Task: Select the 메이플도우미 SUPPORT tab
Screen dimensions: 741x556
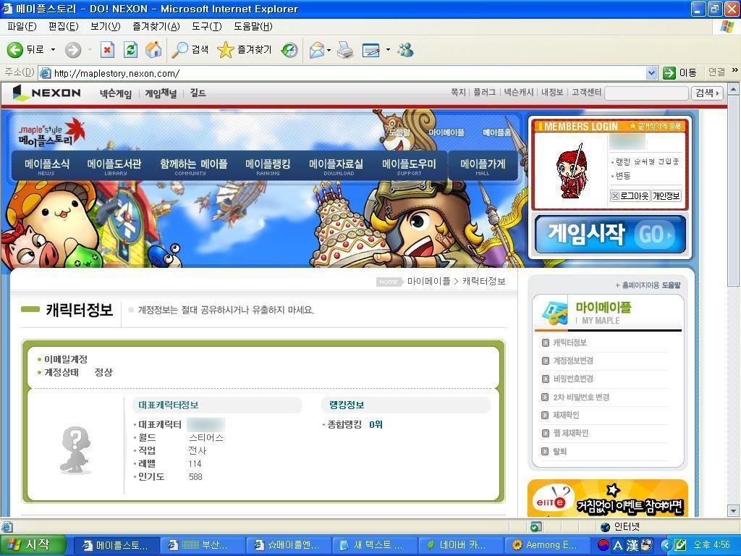Action: 410,167
